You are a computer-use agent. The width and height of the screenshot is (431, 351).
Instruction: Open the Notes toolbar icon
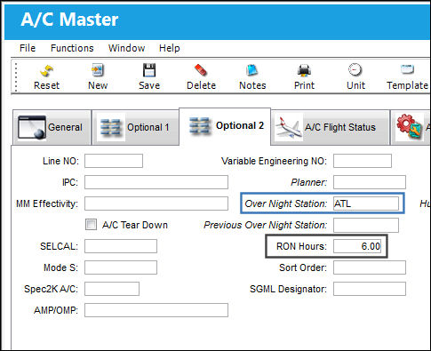252,77
